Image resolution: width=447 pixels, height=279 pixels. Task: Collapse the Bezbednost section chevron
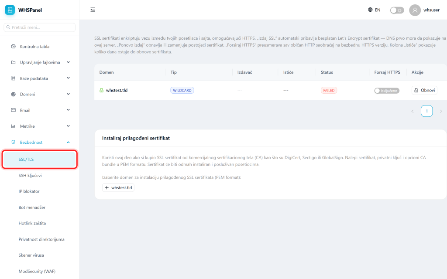tap(68, 142)
